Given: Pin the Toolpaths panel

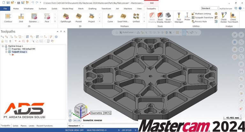Looking at the screenshot, I should point(61,31).
